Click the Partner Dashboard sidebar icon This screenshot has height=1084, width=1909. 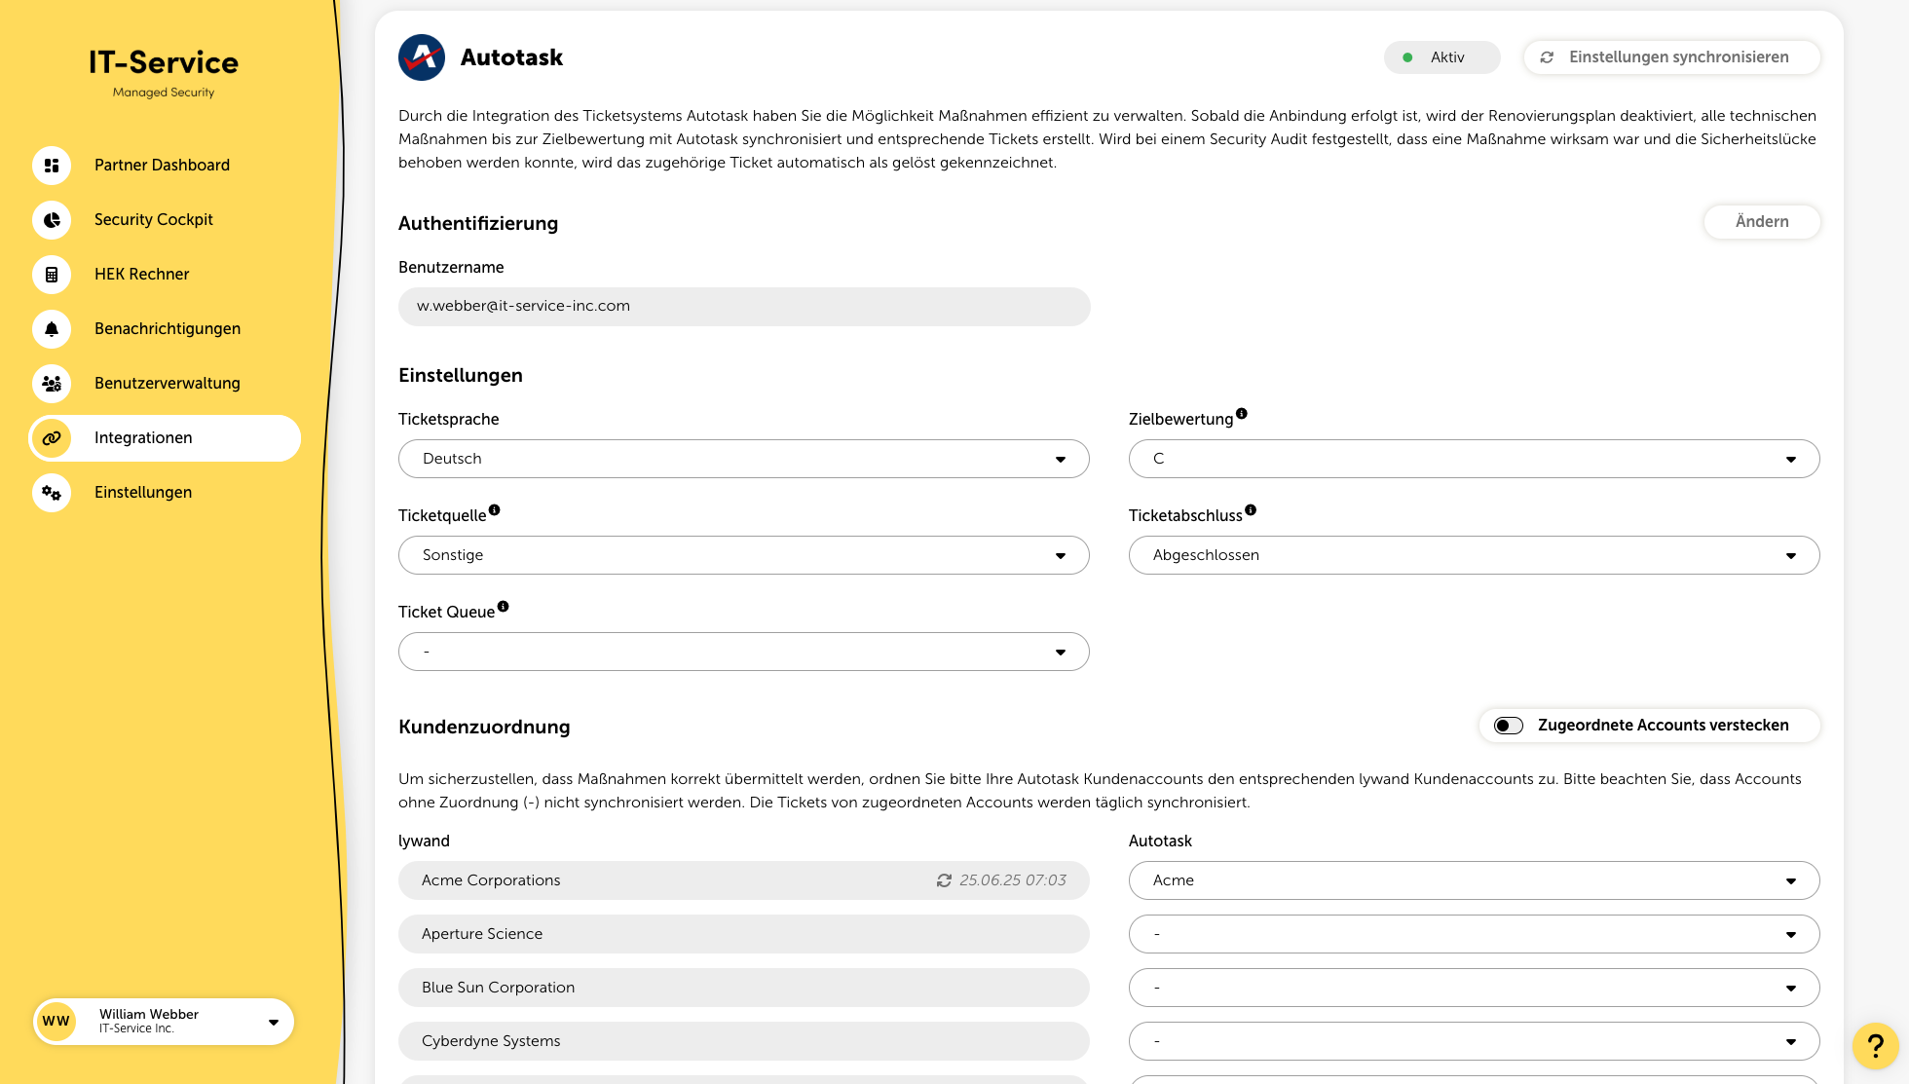(x=52, y=166)
